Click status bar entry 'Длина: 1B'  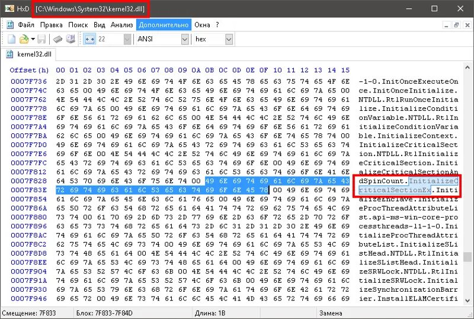click(210, 313)
